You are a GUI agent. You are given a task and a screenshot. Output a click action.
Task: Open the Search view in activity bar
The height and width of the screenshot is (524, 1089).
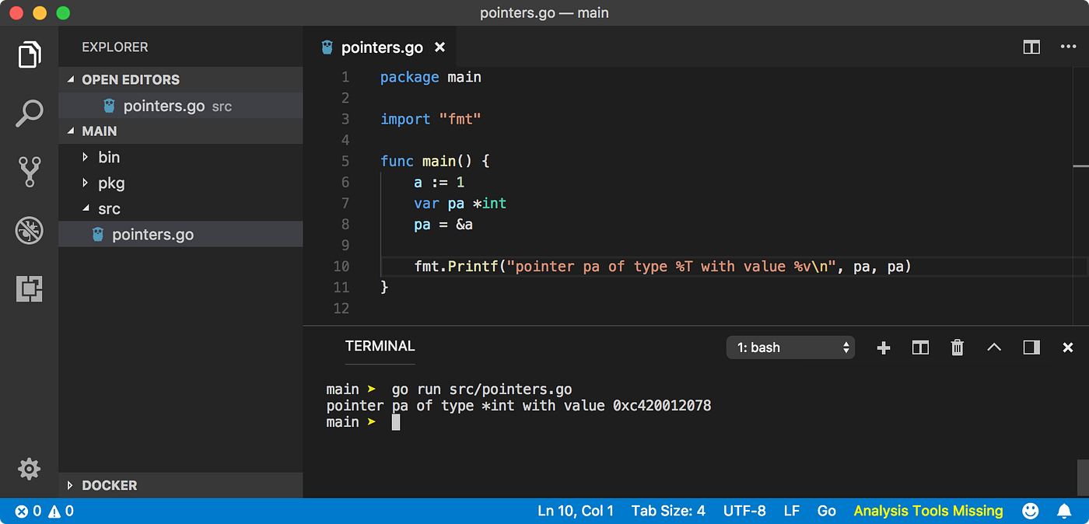(29, 114)
